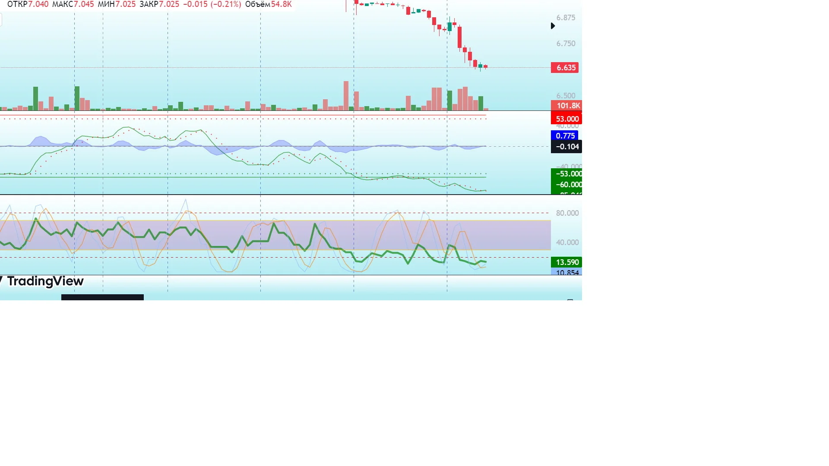Screen dimensions: 829x466
Task: Click the black -0.104 indicator value
Action: click(566, 147)
